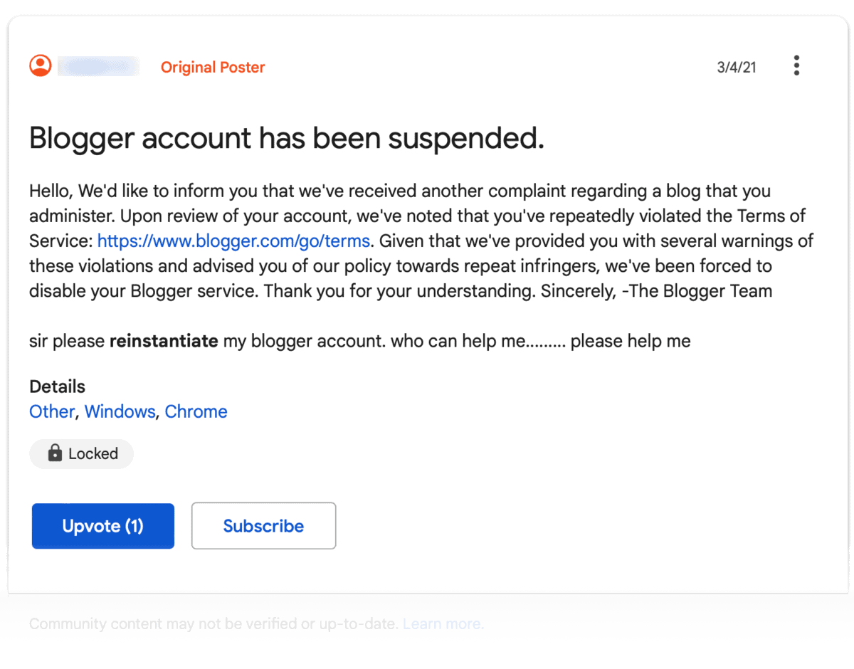Select the Original Poster label

pos(213,67)
